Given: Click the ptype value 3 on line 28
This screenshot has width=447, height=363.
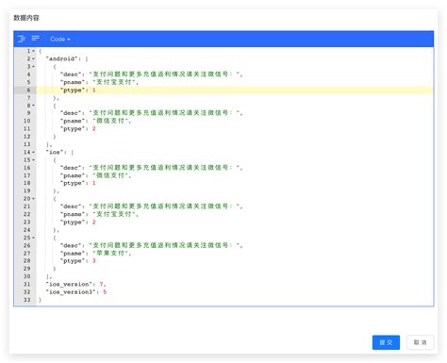Looking at the screenshot, I should (93, 261).
